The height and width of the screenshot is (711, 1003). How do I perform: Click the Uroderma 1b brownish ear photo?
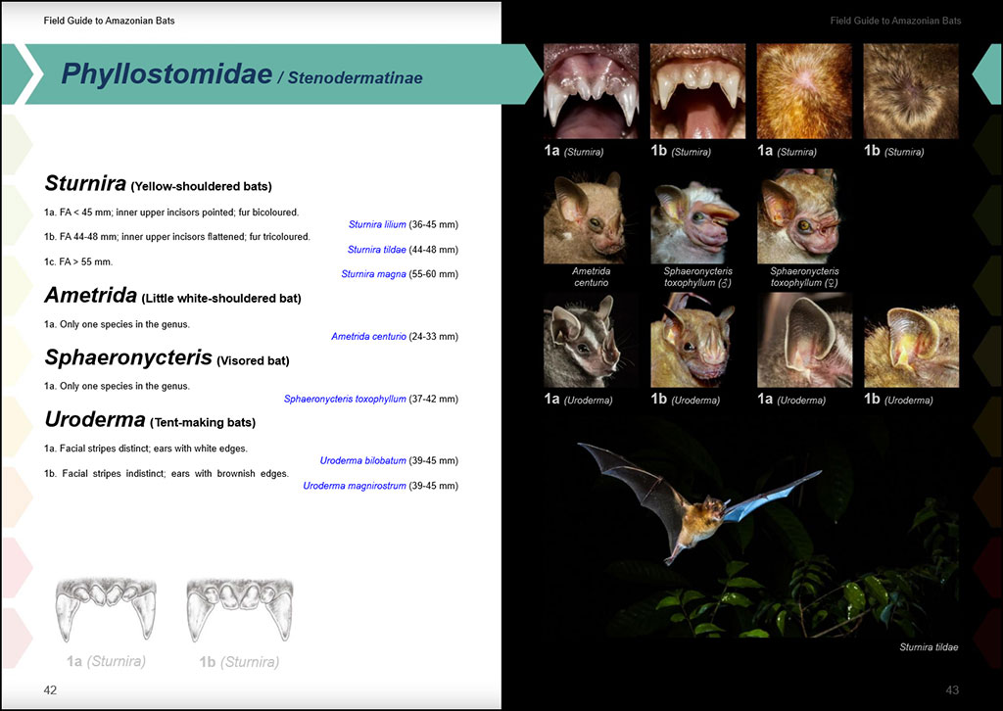(x=911, y=340)
